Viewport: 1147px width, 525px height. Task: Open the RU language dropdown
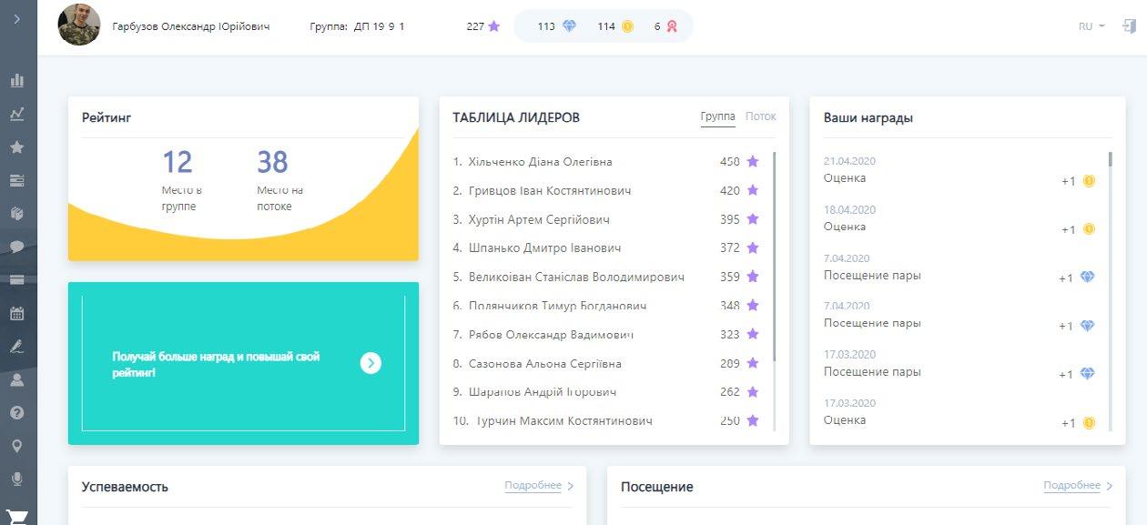click(1091, 26)
